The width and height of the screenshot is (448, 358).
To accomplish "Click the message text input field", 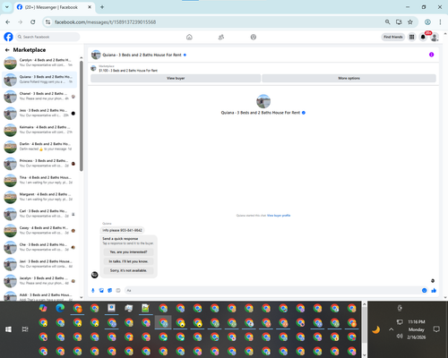I will (x=273, y=290).
